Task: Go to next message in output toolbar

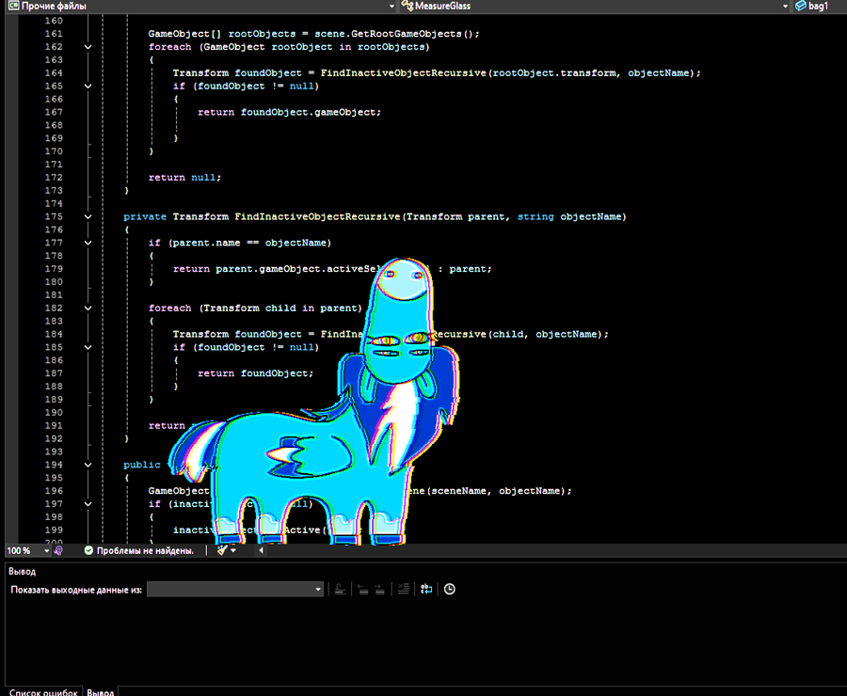Action: pos(380,589)
